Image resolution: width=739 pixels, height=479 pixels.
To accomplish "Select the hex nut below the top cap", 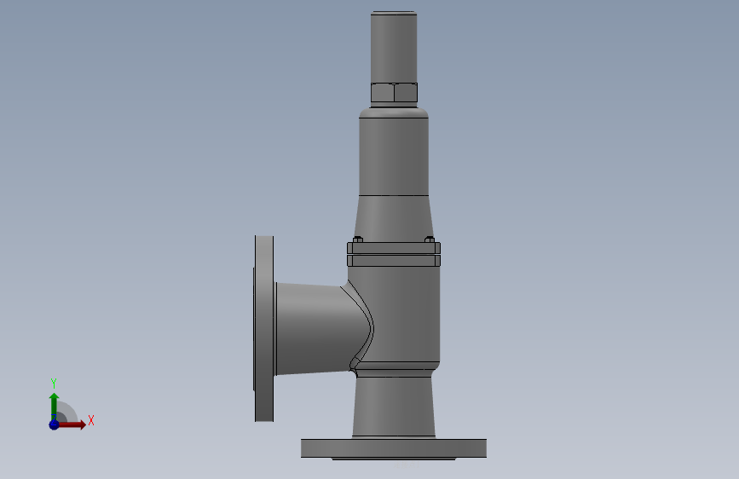I will 394,92.
